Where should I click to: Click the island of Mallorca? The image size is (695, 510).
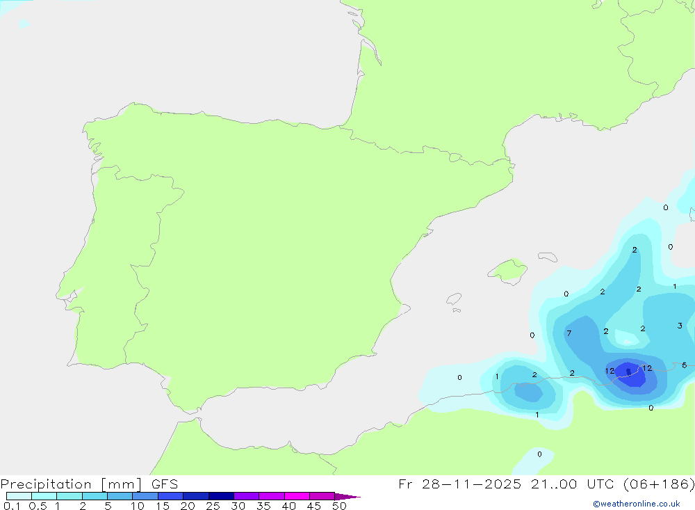(508, 271)
